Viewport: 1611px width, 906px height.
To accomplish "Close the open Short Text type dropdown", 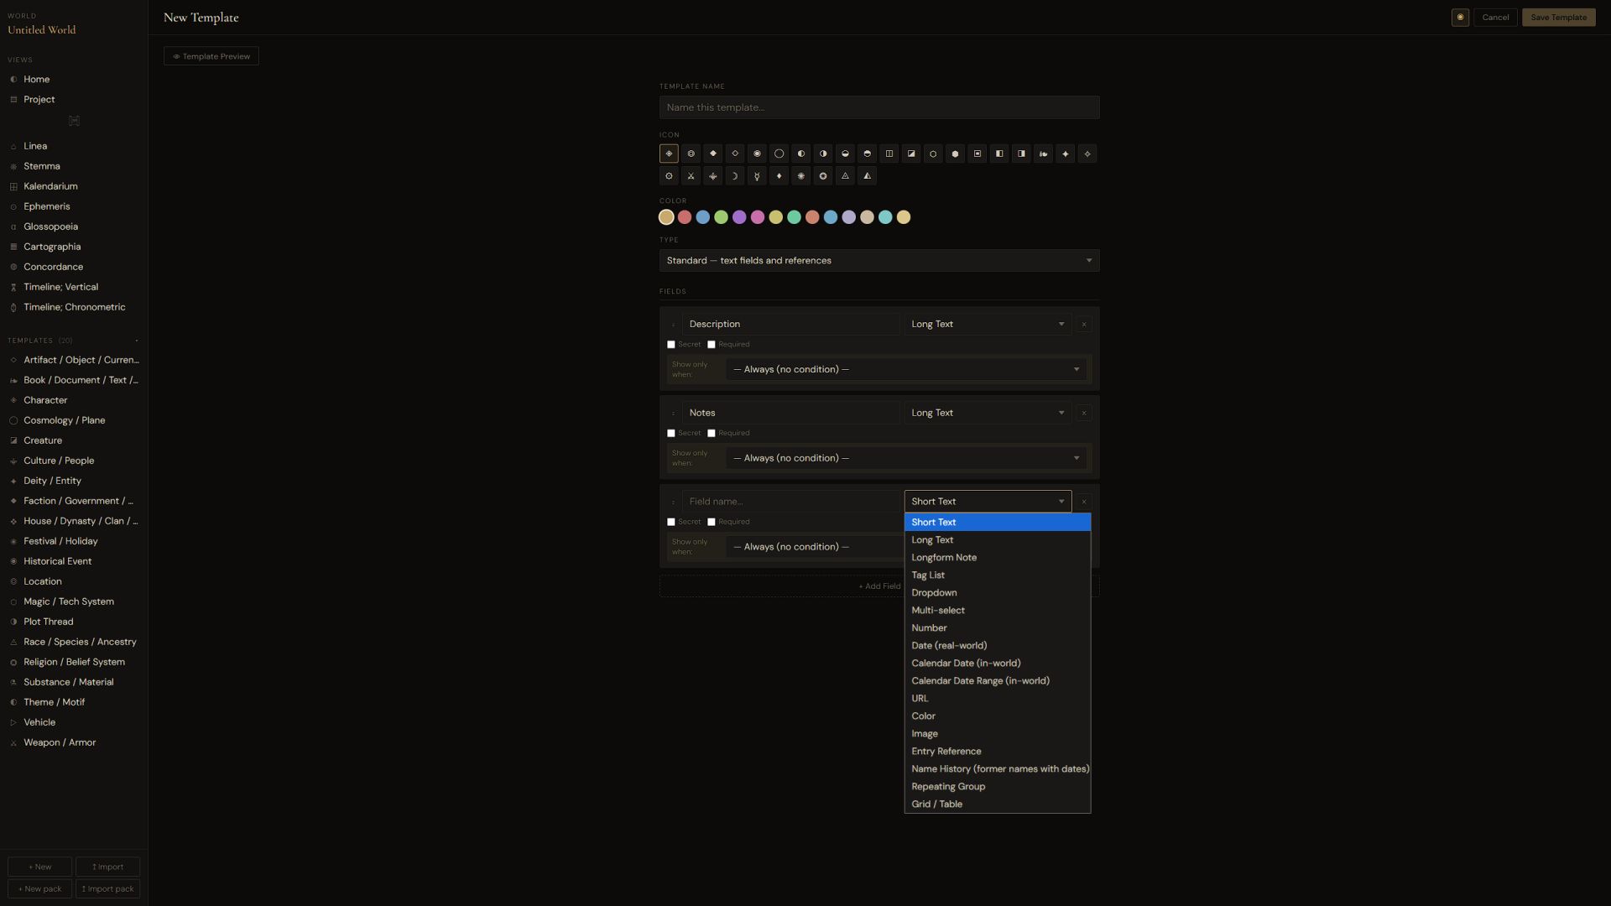I will coord(988,502).
